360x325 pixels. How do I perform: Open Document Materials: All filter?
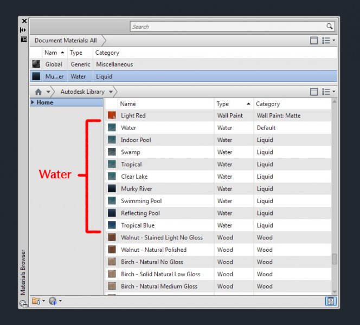click(66, 41)
